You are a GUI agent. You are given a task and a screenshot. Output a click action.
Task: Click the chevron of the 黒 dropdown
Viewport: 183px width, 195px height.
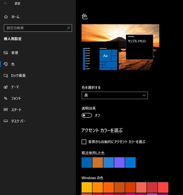tap(144, 95)
